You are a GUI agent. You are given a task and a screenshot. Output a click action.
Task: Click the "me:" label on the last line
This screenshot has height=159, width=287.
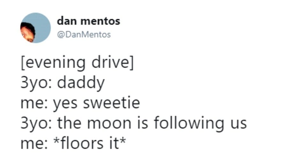click(33, 143)
